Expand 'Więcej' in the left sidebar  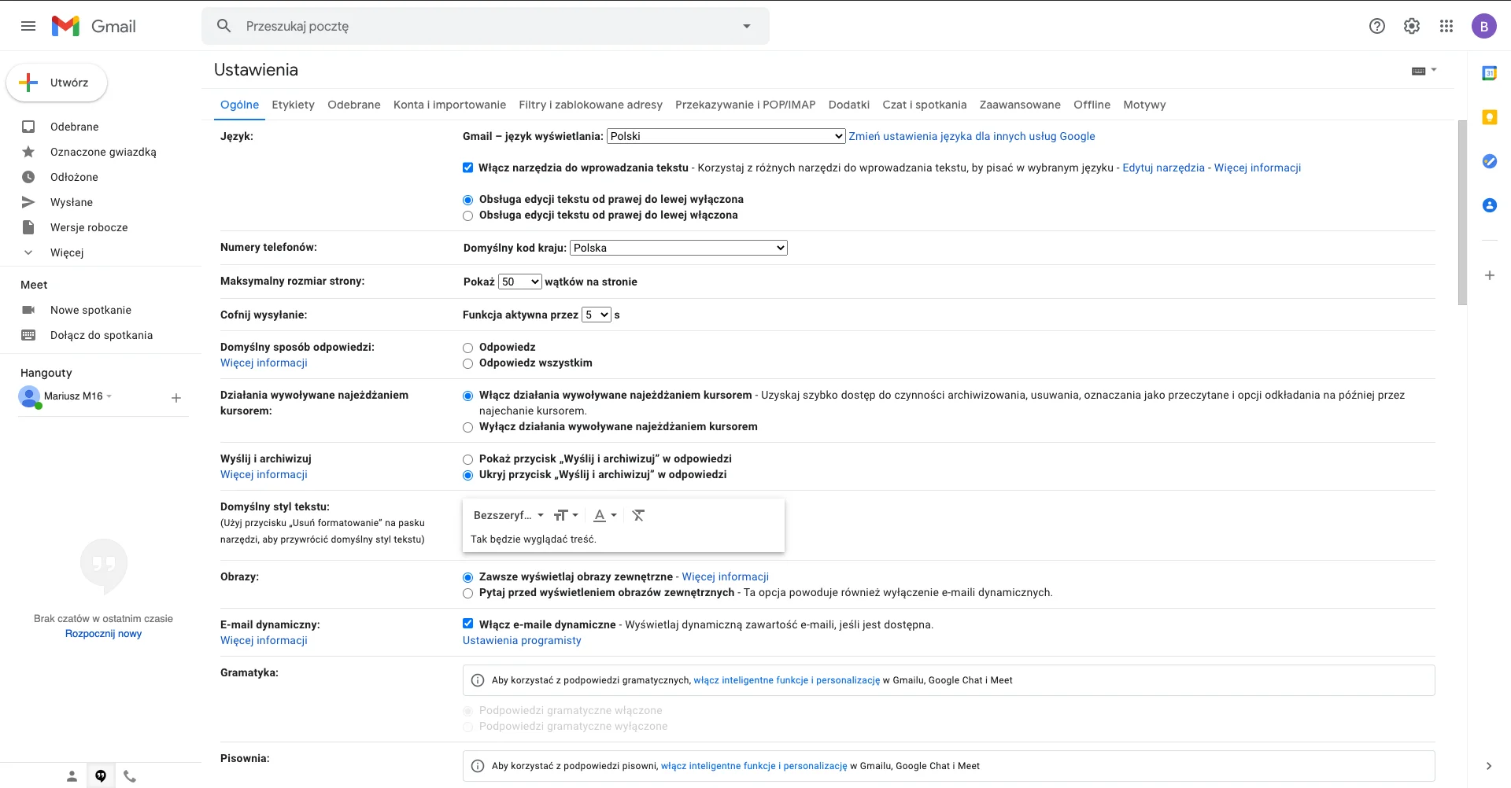click(x=66, y=252)
